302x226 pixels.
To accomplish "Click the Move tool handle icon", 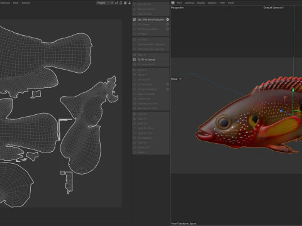I will (181, 79).
